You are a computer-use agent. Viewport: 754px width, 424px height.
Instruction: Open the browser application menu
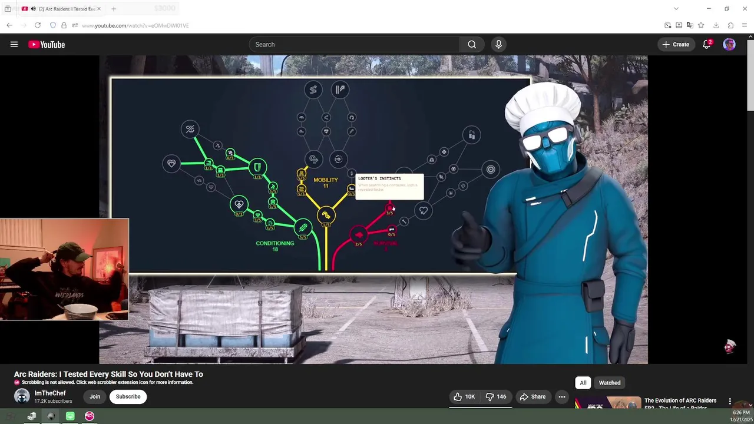[x=745, y=25]
